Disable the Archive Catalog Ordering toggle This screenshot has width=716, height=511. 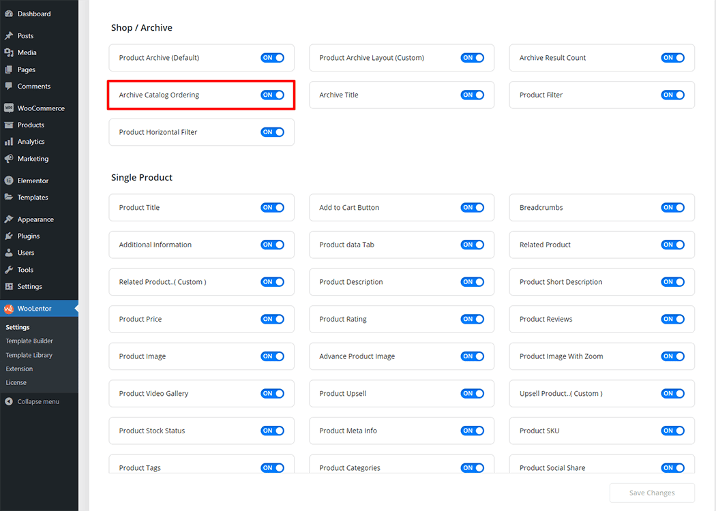(x=272, y=95)
